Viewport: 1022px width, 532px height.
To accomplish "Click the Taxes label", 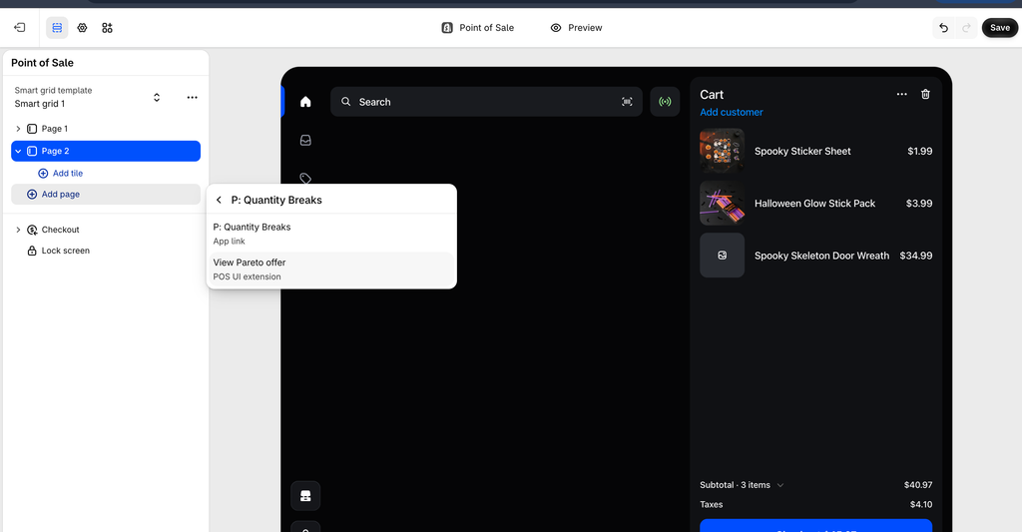I will click(711, 505).
